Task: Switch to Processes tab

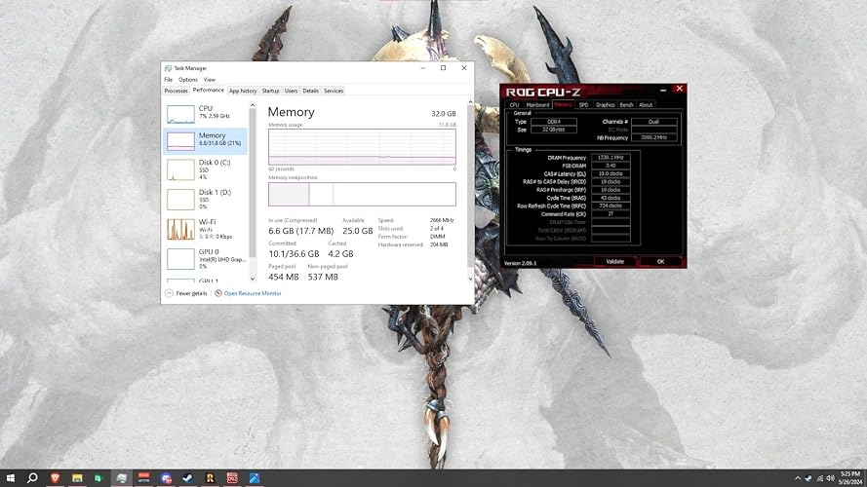Action: coord(176,91)
